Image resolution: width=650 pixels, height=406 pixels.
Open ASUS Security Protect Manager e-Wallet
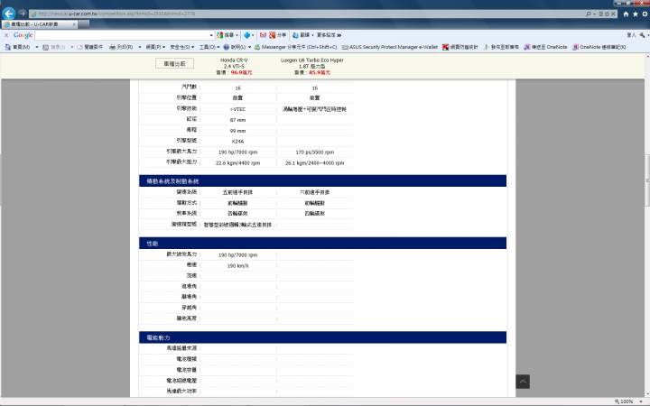tap(390, 47)
